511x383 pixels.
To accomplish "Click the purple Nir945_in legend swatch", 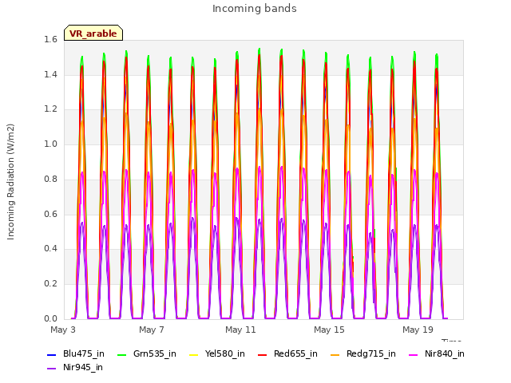I will (x=52, y=369).
